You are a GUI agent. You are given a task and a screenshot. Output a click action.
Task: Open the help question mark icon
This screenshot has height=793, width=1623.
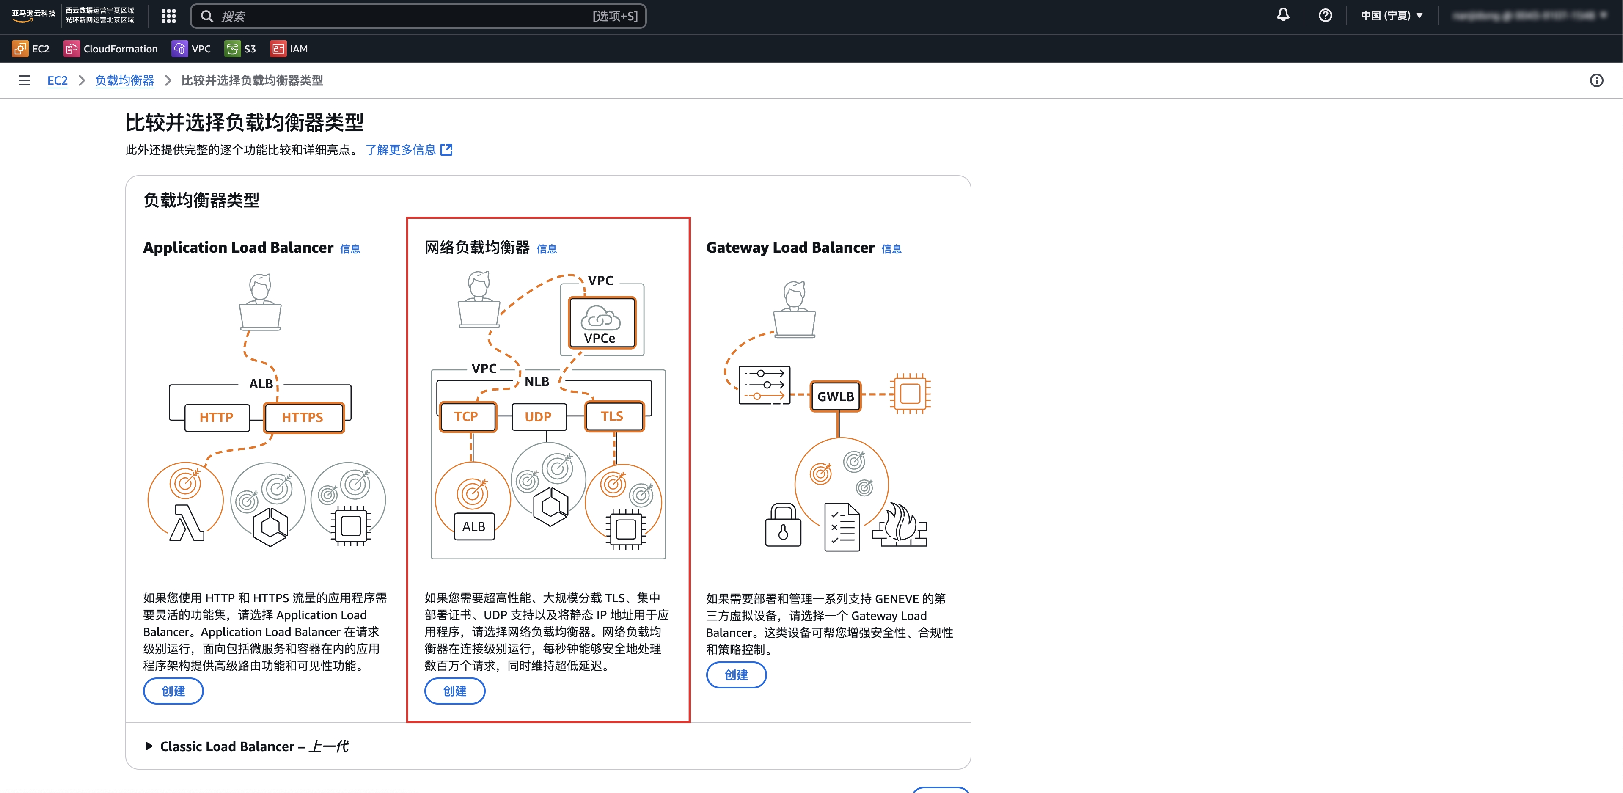click(x=1325, y=16)
